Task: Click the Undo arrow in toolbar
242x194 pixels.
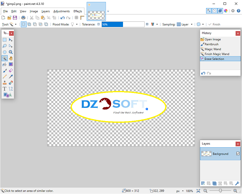Action: coord(63,18)
